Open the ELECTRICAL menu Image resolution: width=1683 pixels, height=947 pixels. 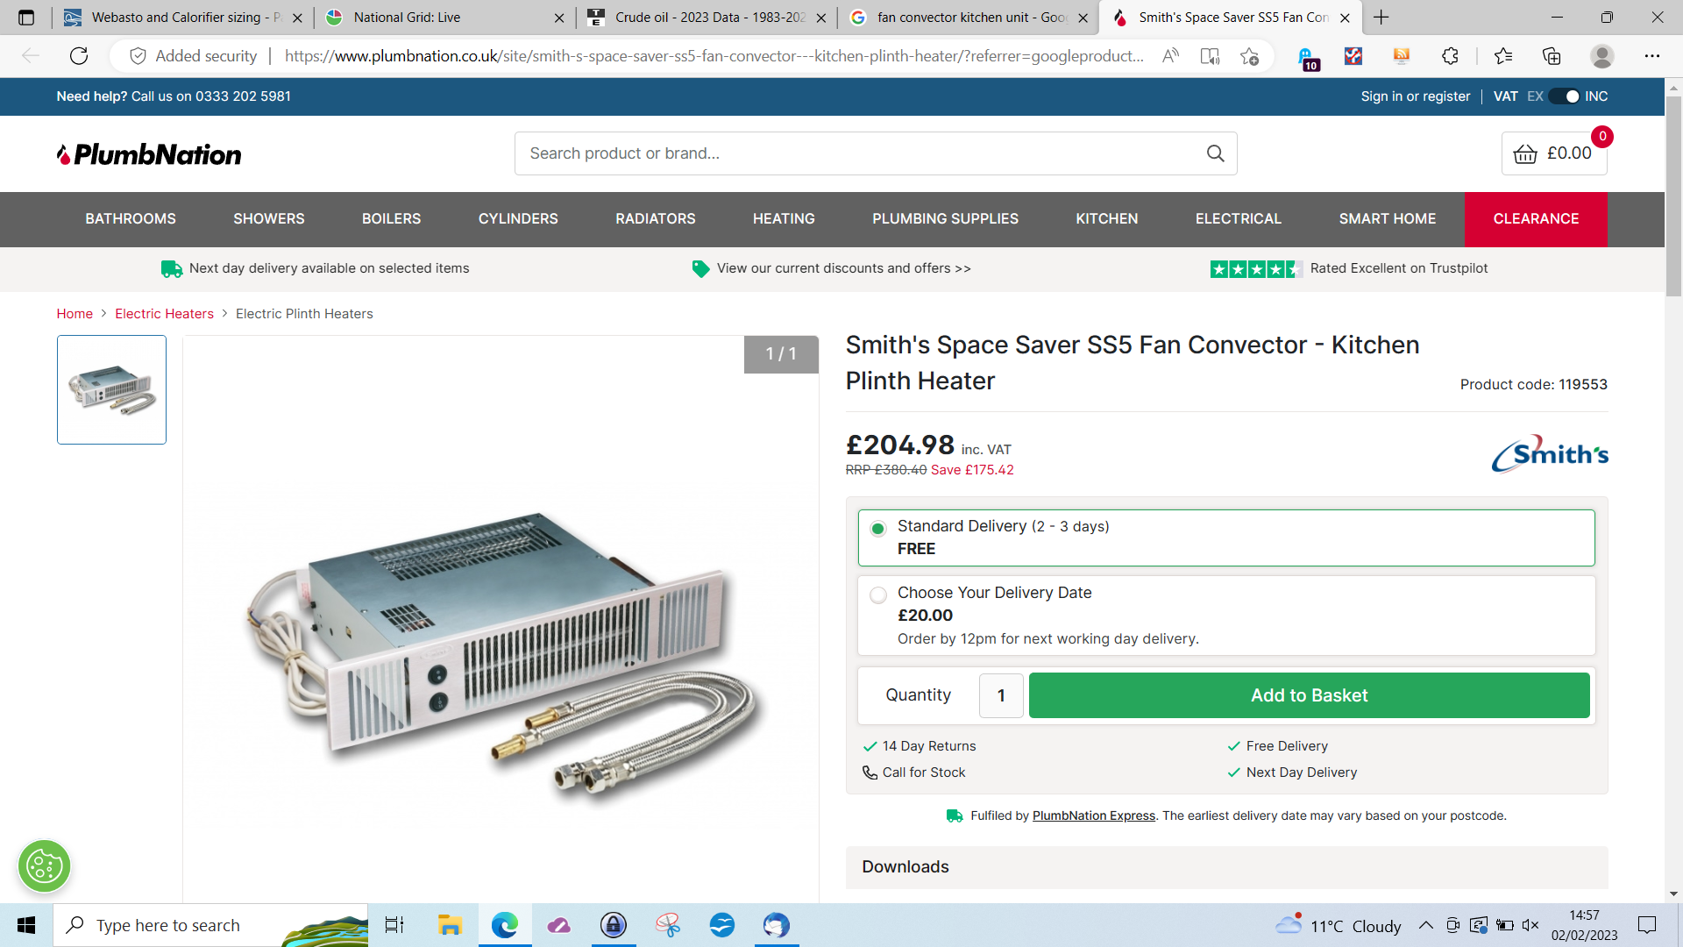point(1239,219)
